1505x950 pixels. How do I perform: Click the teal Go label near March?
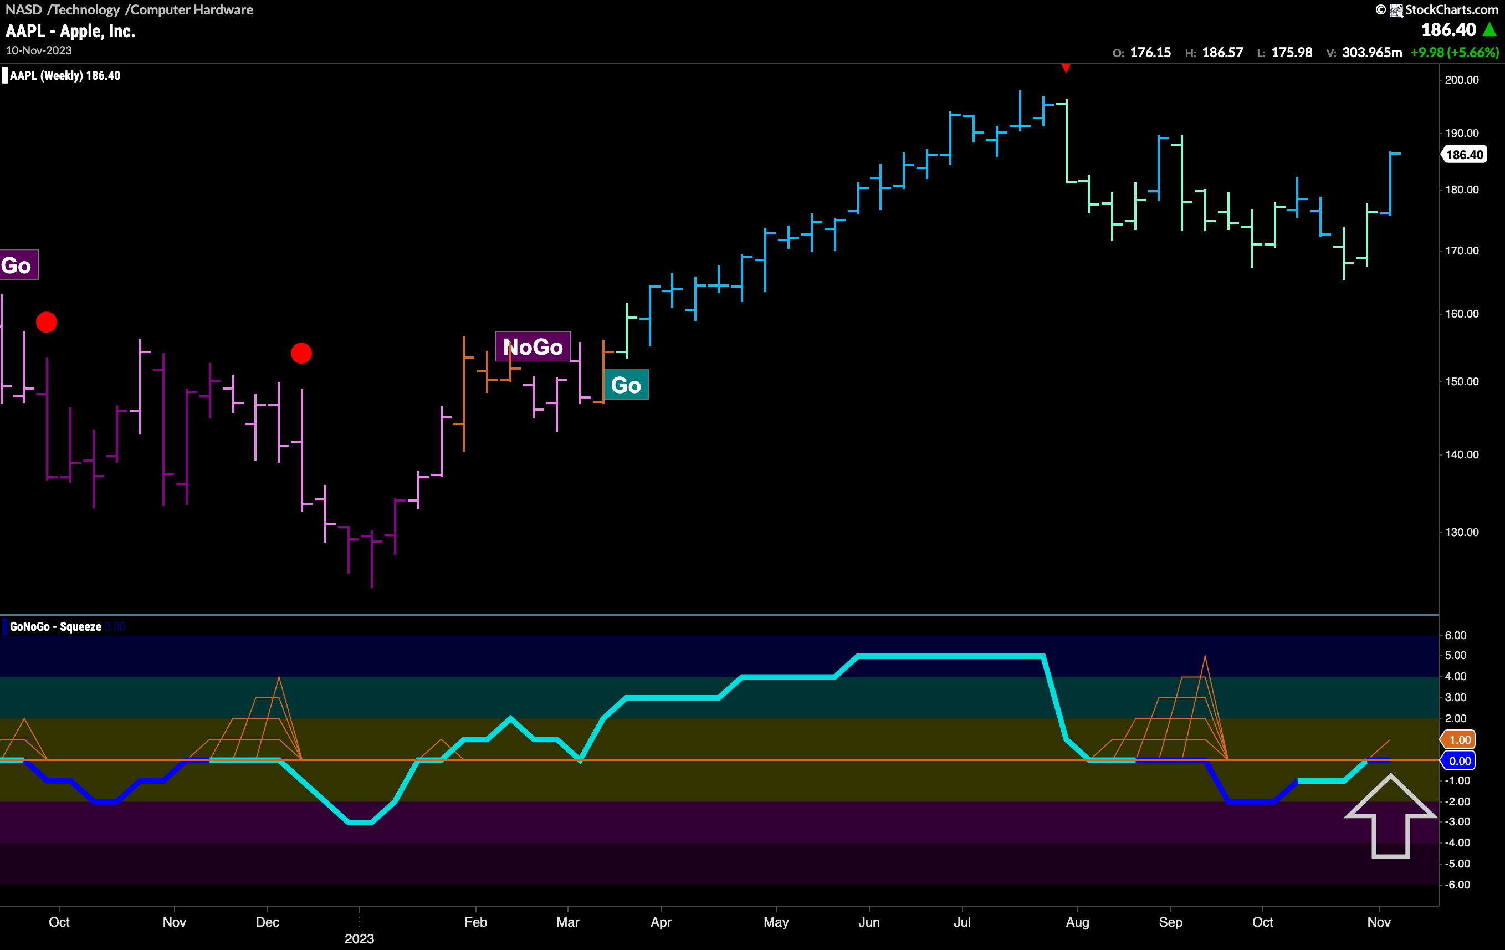click(x=626, y=384)
